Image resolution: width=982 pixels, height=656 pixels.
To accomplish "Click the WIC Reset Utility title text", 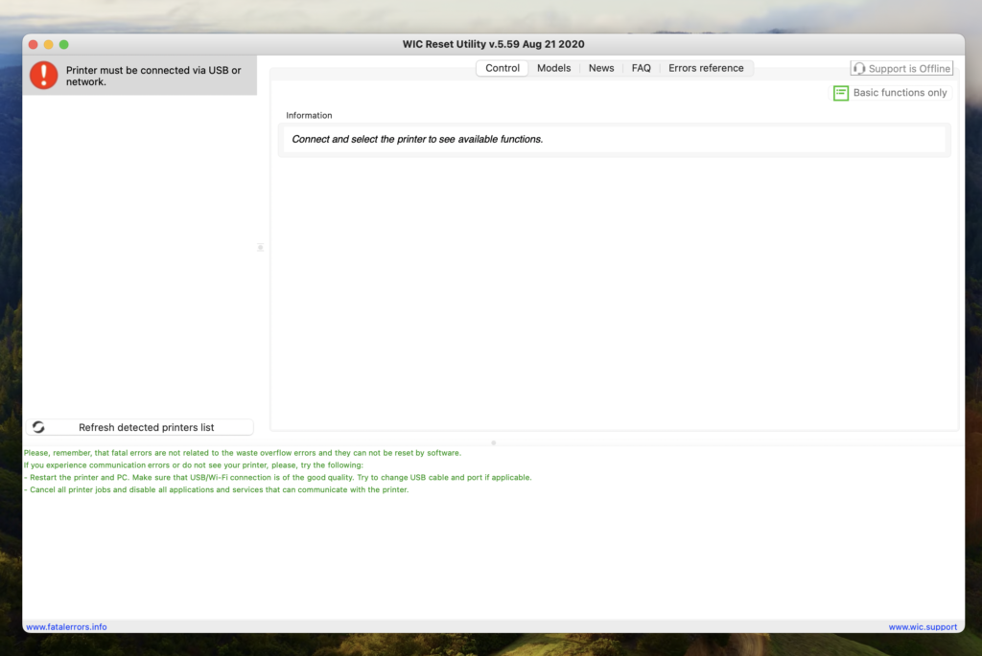I will click(x=494, y=44).
